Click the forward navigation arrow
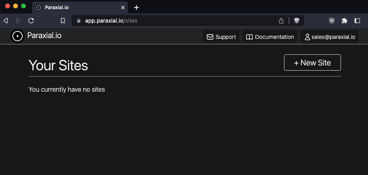This screenshot has width=368, height=175. [x=18, y=21]
